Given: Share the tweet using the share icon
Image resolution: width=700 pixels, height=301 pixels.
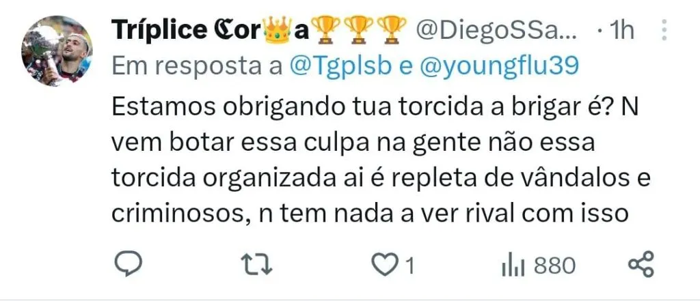Looking at the screenshot, I should click(641, 264).
